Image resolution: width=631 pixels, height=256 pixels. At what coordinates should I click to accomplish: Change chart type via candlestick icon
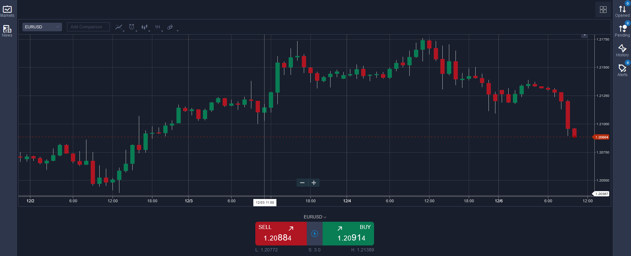[144, 27]
